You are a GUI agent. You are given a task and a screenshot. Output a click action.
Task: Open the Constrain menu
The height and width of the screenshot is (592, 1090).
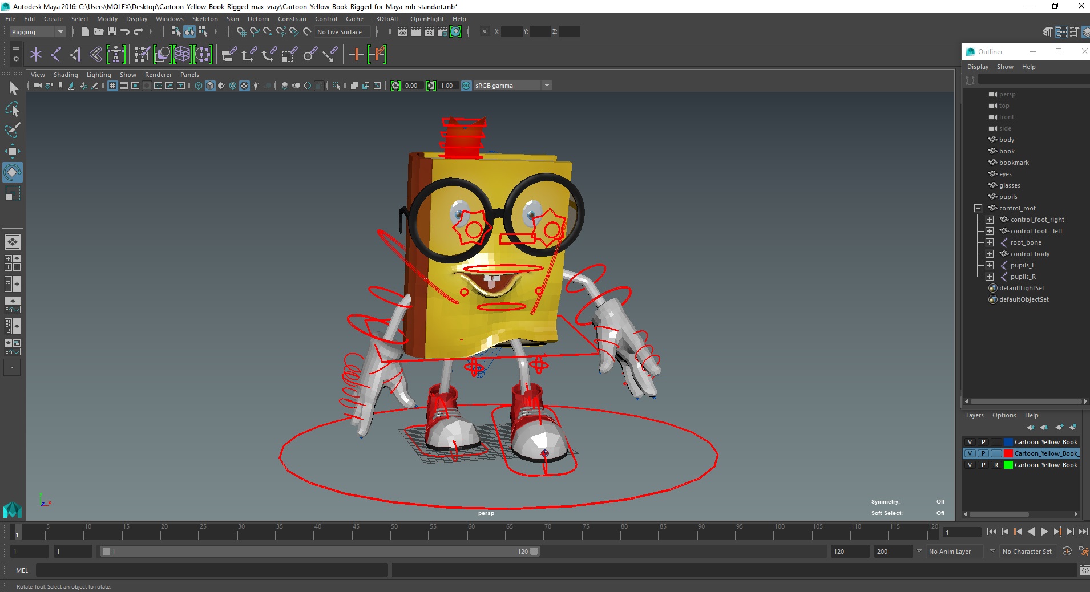(292, 19)
